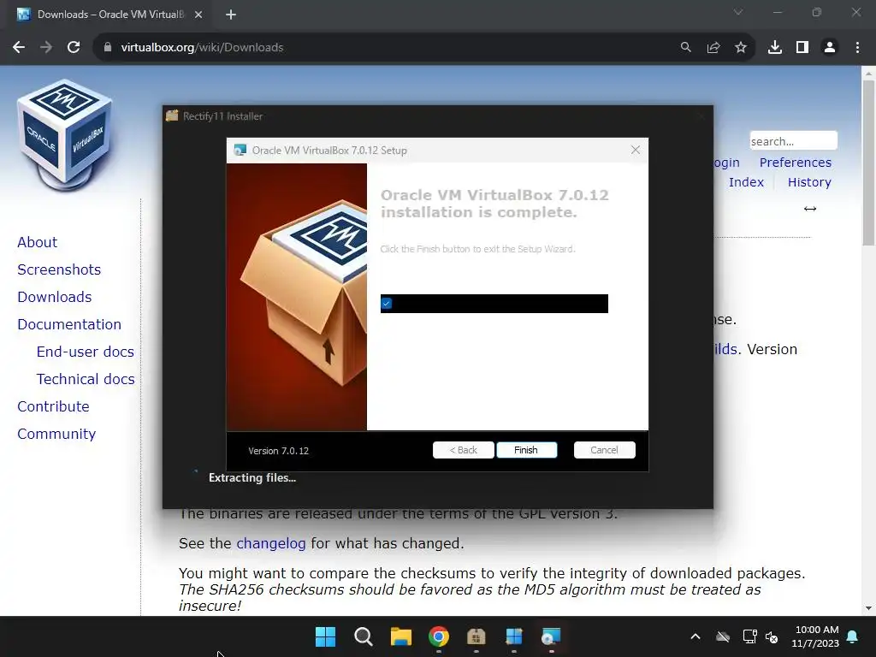
Task: Open Chrome downloads tray
Action: tap(775, 48)
